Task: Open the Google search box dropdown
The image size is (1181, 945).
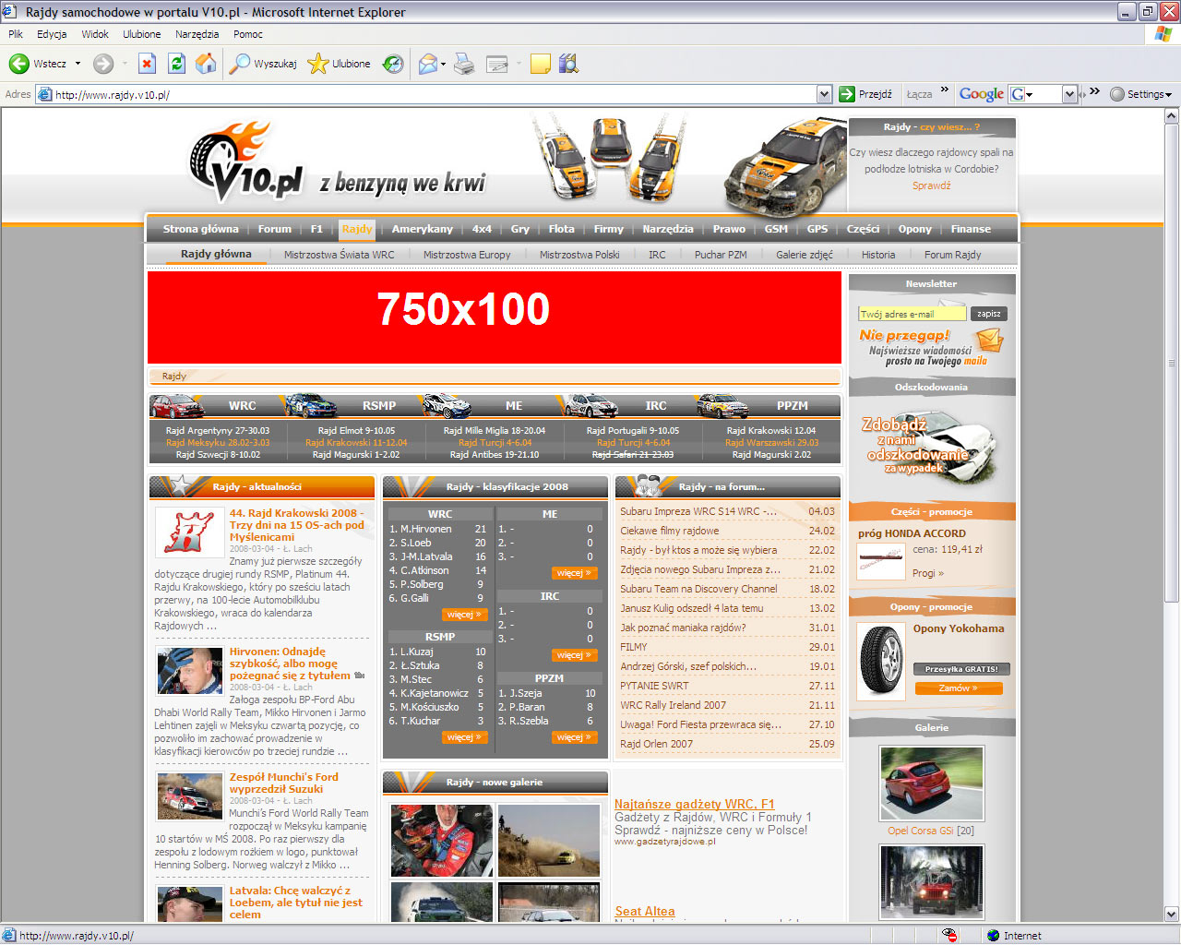Action: (x=1069, y=94)
